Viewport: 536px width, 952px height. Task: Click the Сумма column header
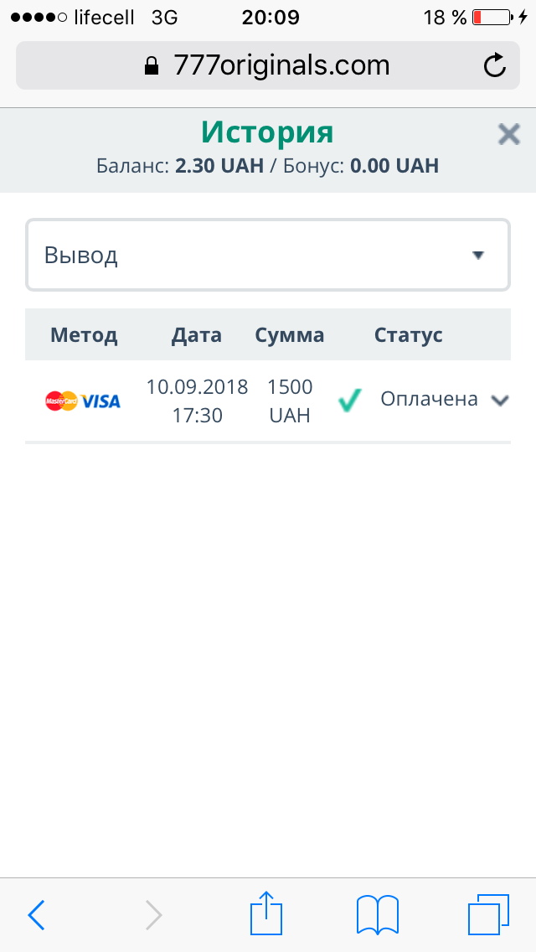tap(290, 336)
